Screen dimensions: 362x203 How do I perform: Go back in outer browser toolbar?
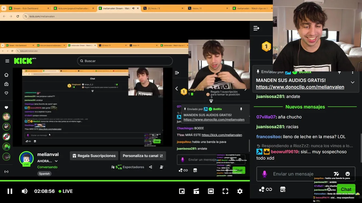point(4,16)
